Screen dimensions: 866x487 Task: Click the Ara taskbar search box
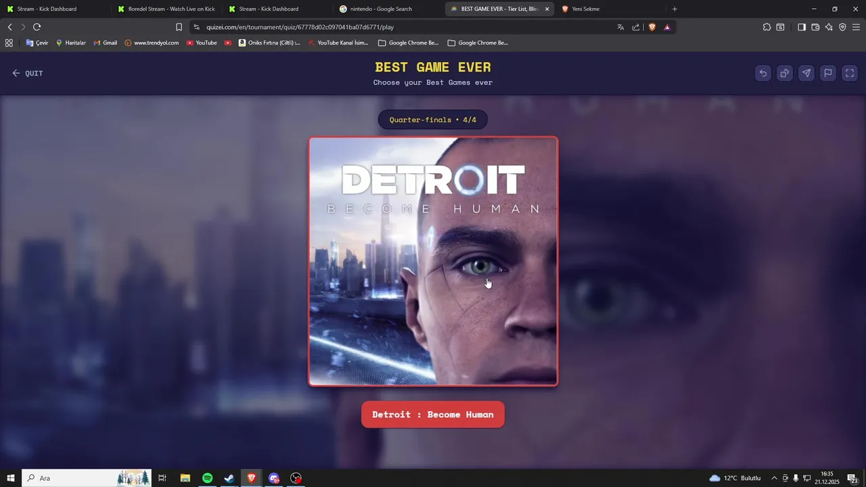pos(87,478)
